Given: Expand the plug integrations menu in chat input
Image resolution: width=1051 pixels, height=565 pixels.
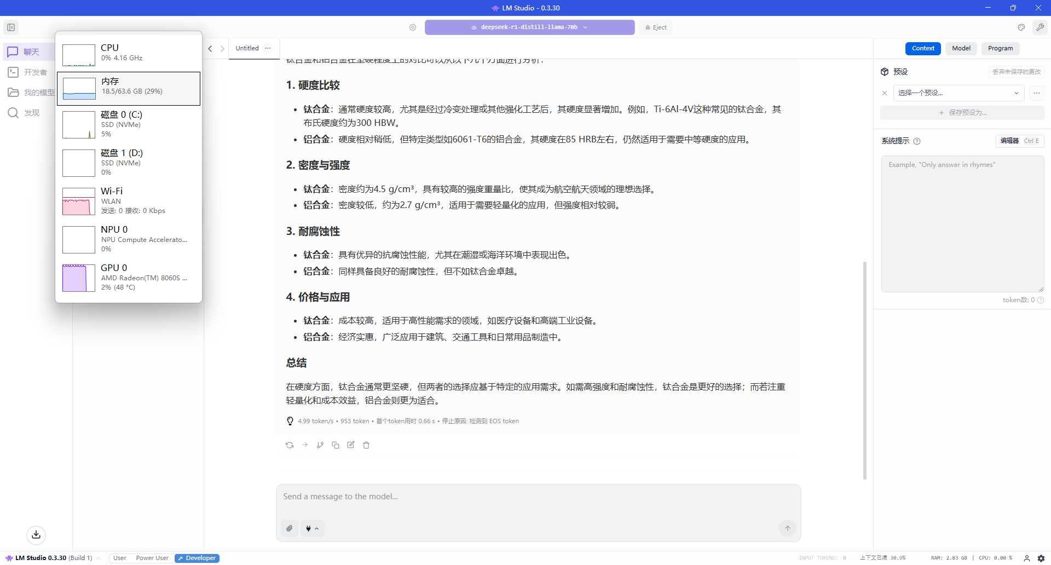Looking at the screenshot, I should tap(312, 528).
